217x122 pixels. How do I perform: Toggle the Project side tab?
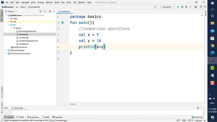click(x=2, y=16)
